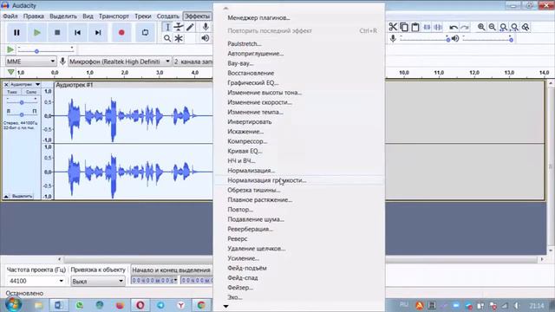Click the Zoom Out icon
The height and width of the screenshot is (312, 555).
point(493,27)
